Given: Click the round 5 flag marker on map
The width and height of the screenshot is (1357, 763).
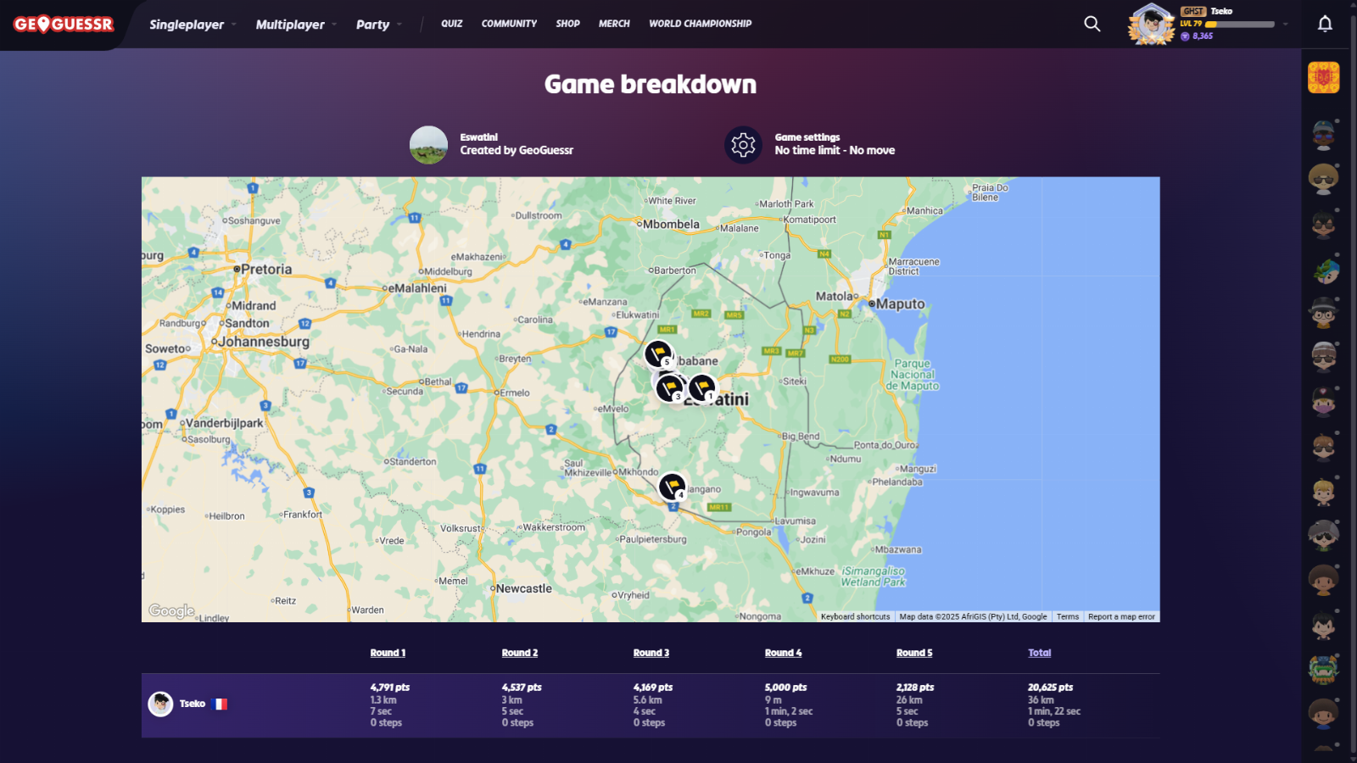Looking at the screenshot, I should pyautogui.click(x=658, y=354).
